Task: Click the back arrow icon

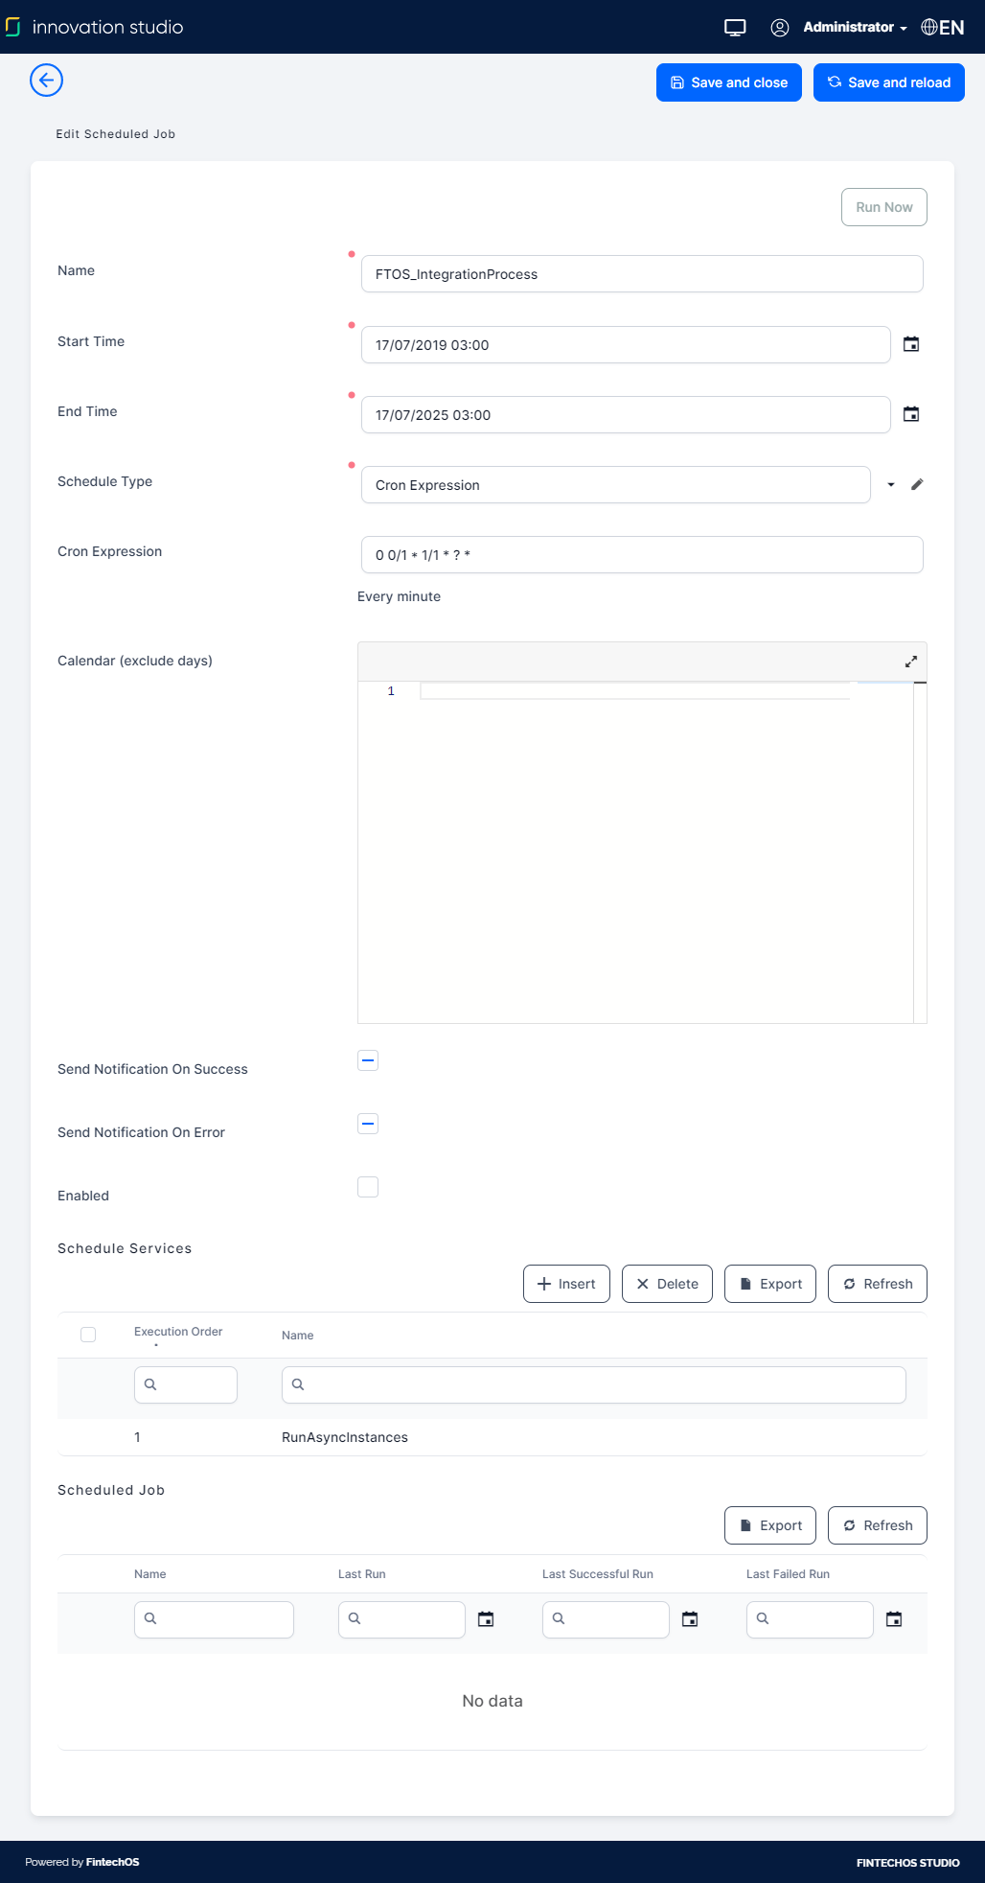Action: click(46, 81)
